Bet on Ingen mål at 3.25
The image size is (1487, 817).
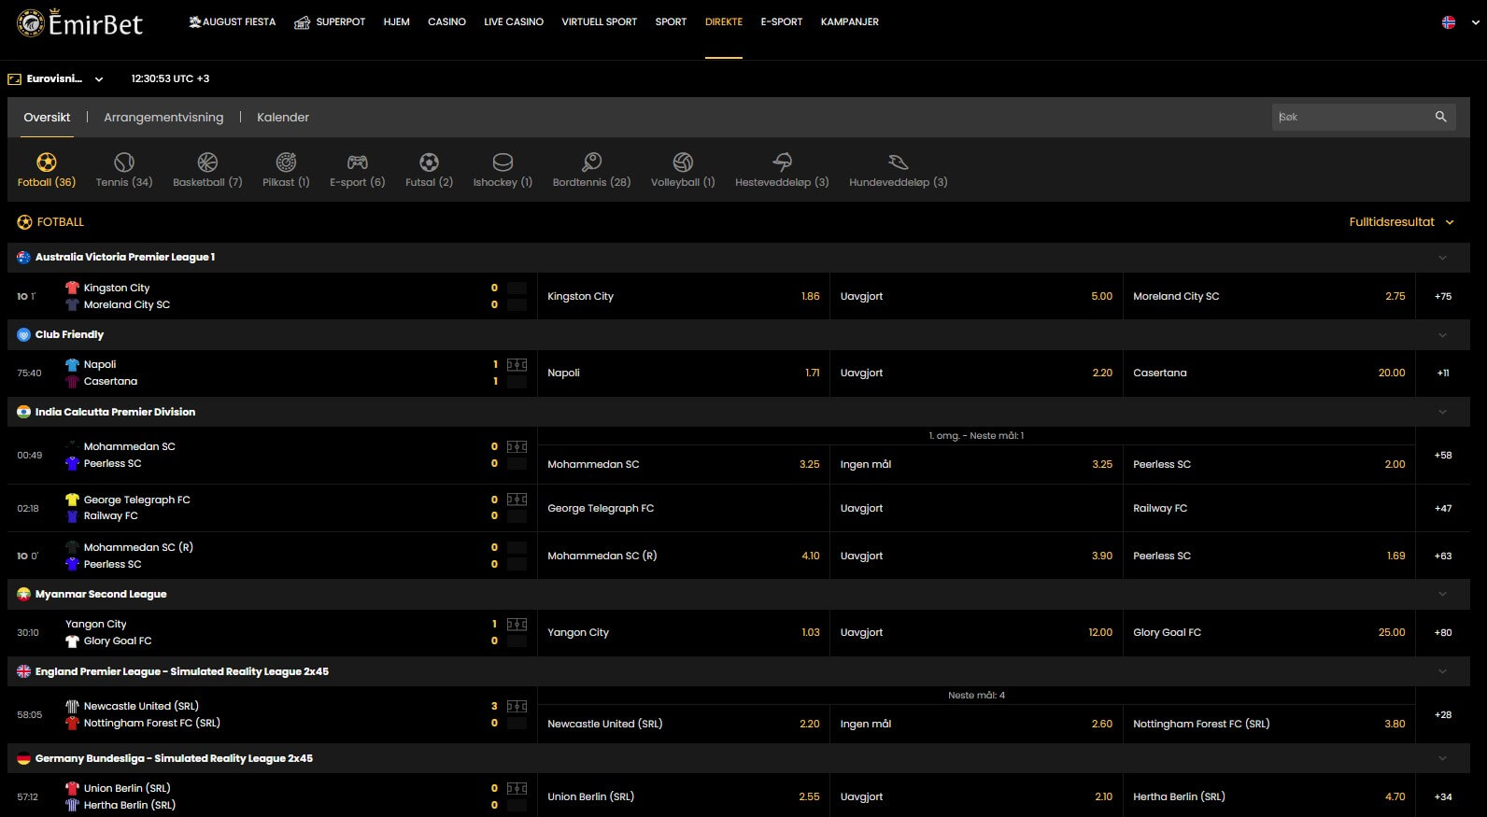(976, 464)
